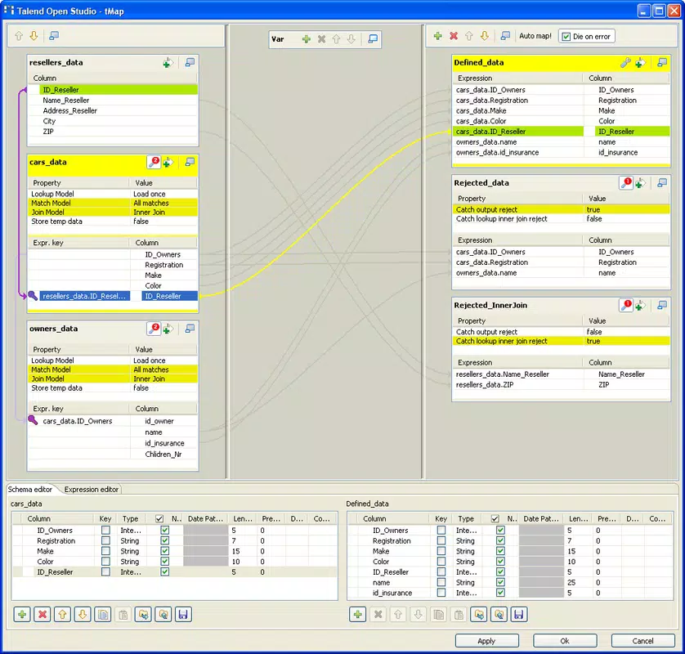The width and height of the screenshot is (685, 654).
Task: Open Join Model value Inner Join in cars_data
Action: tap(163, 213)
